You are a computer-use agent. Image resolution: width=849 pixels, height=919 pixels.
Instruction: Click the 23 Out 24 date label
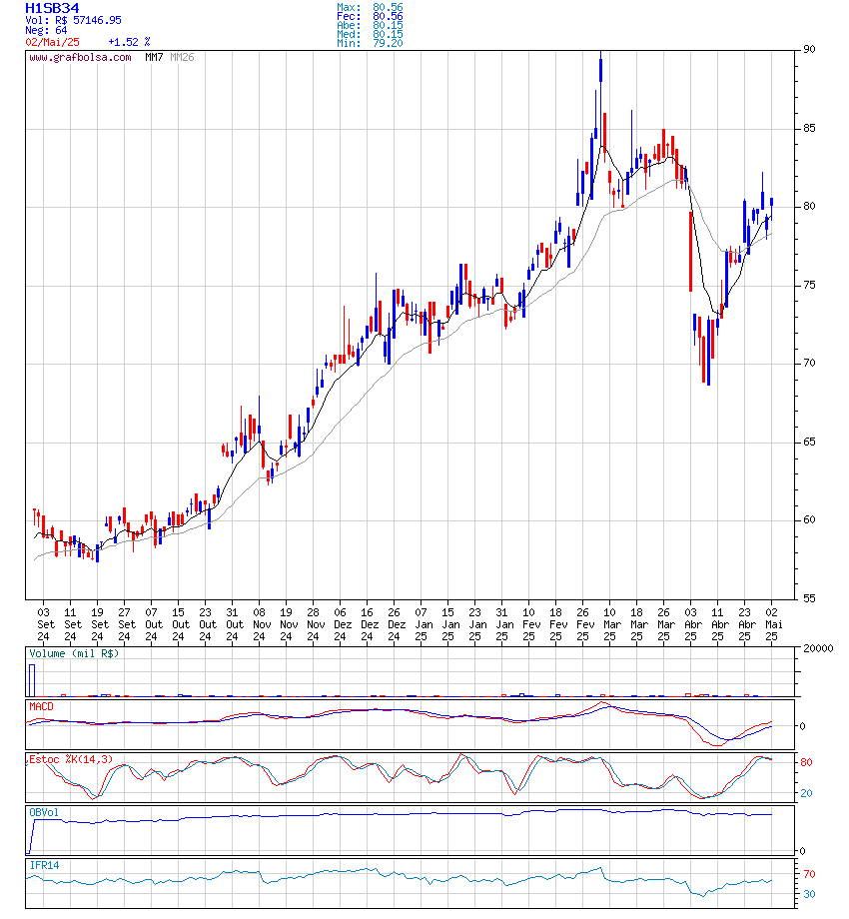pyautogui.click(x=206, y=624)
